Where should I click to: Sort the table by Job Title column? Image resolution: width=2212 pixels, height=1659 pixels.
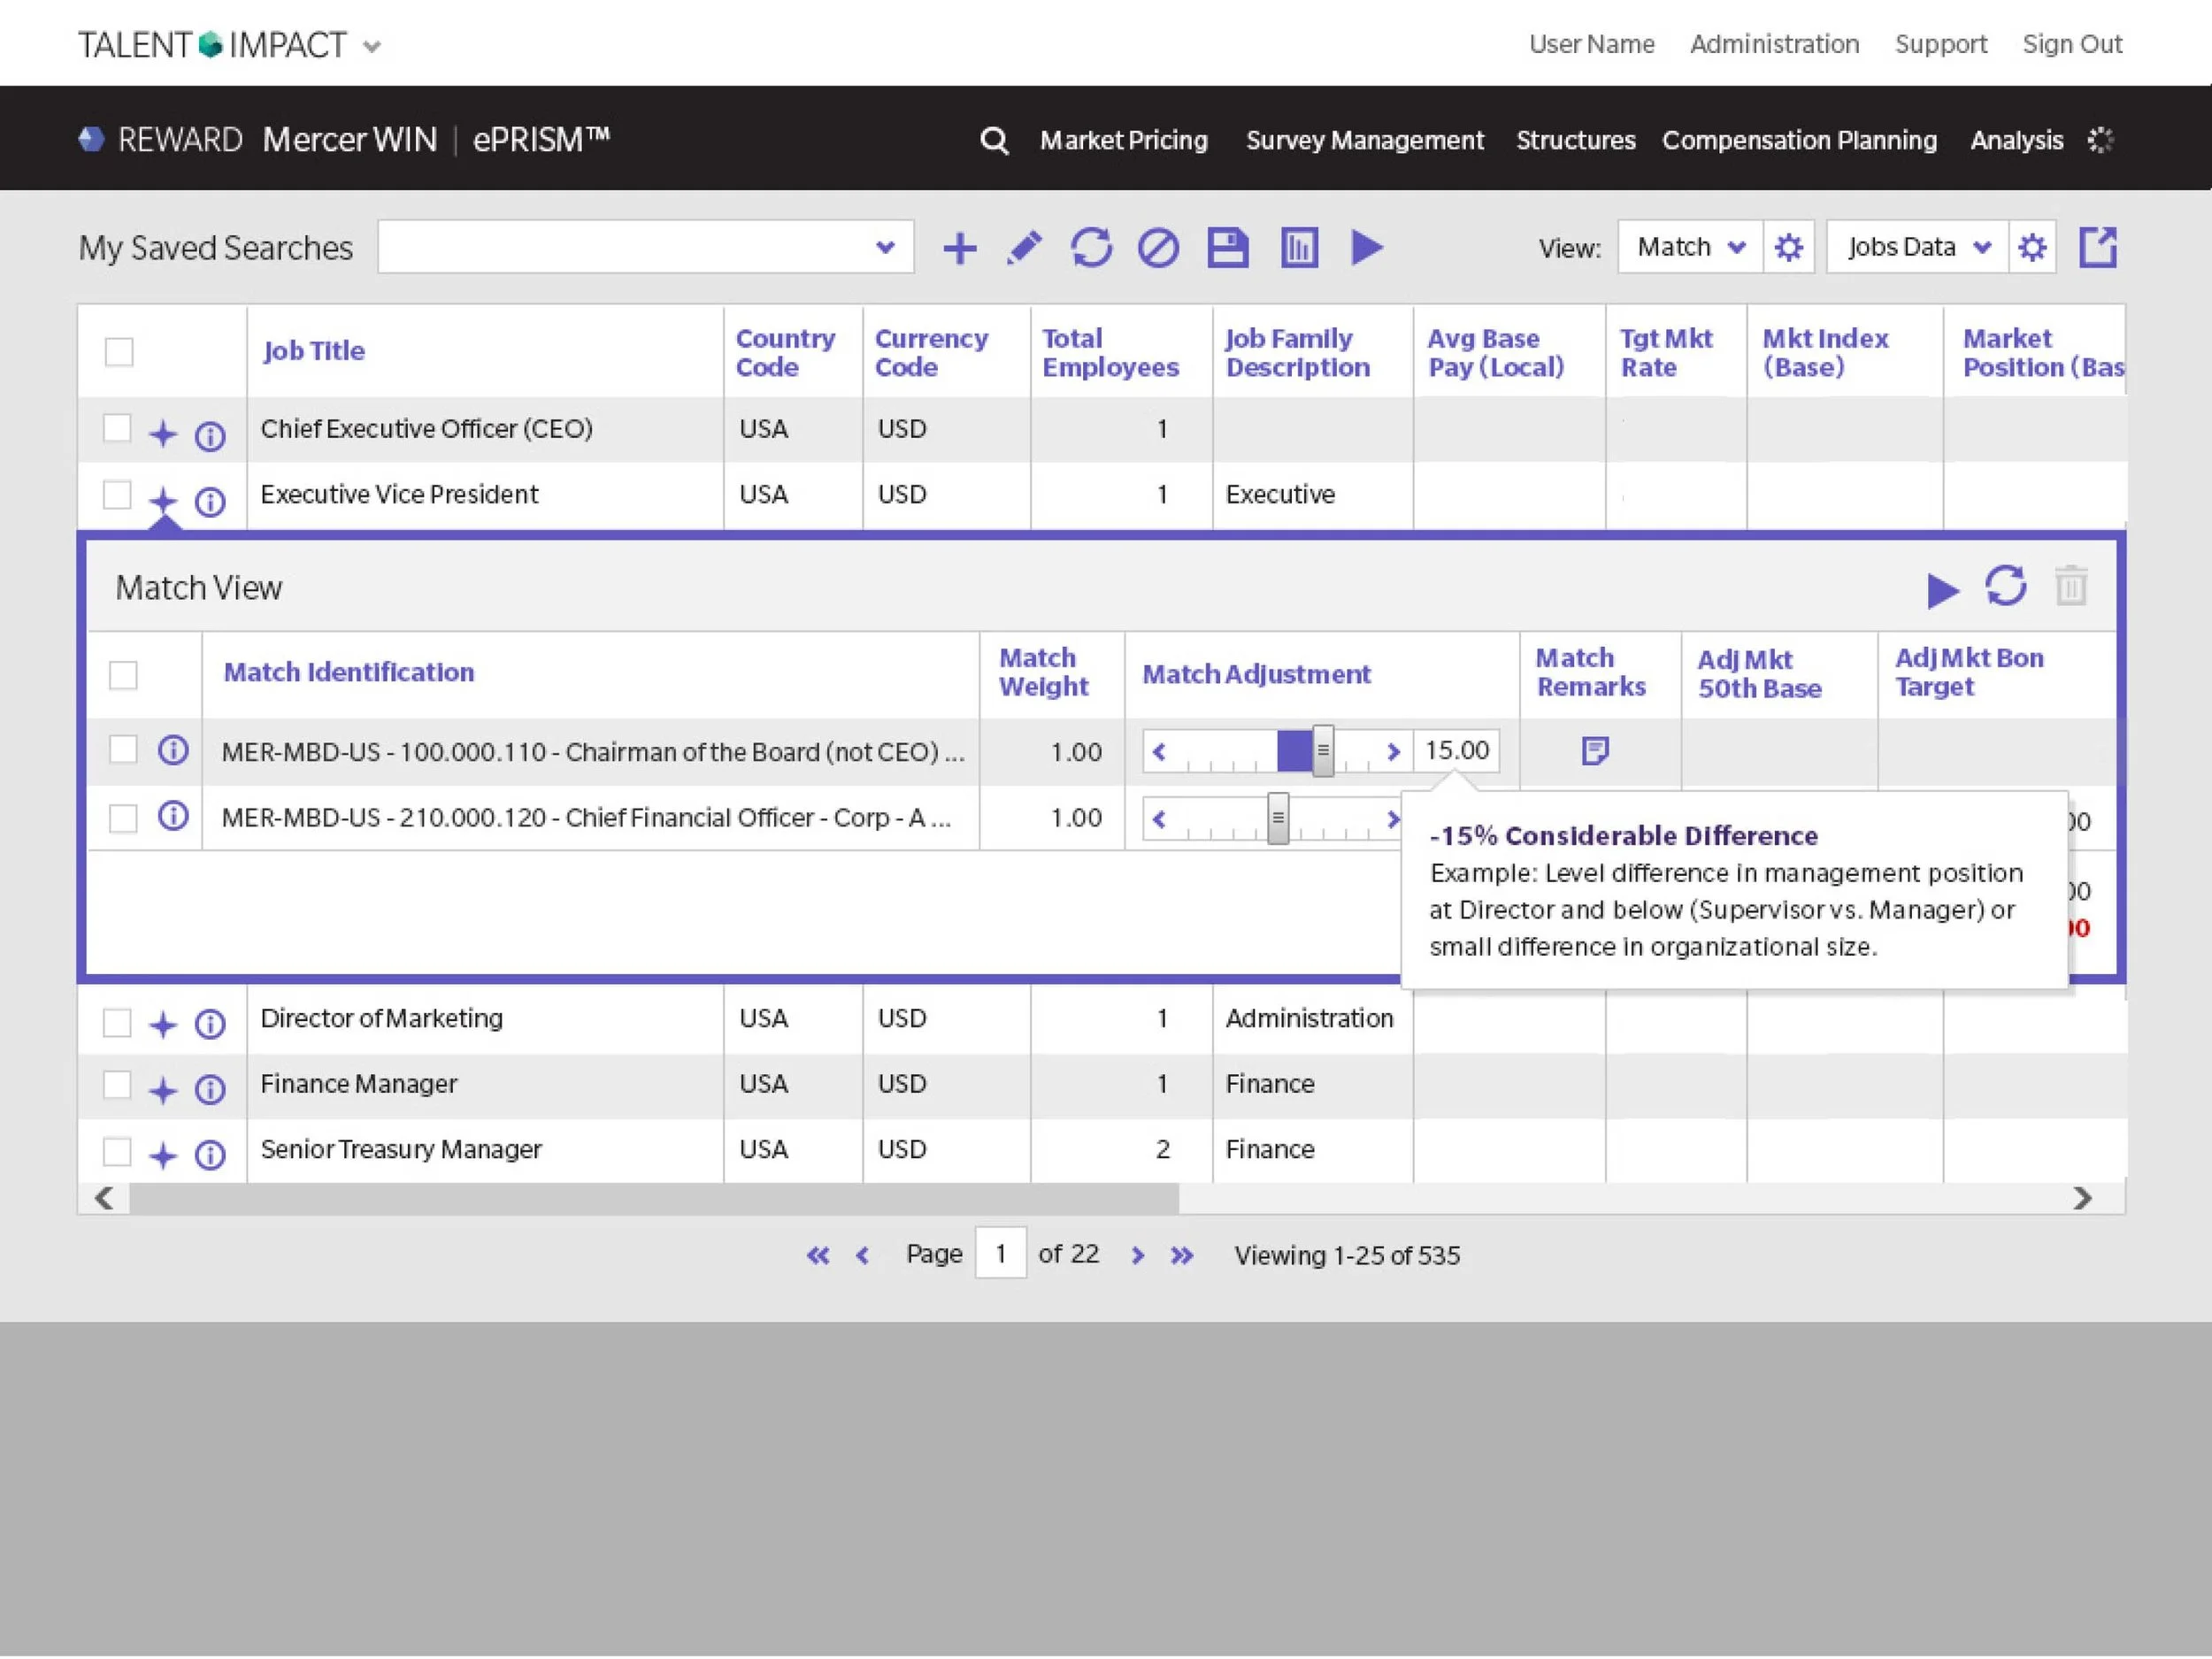(x=313, y=351)
